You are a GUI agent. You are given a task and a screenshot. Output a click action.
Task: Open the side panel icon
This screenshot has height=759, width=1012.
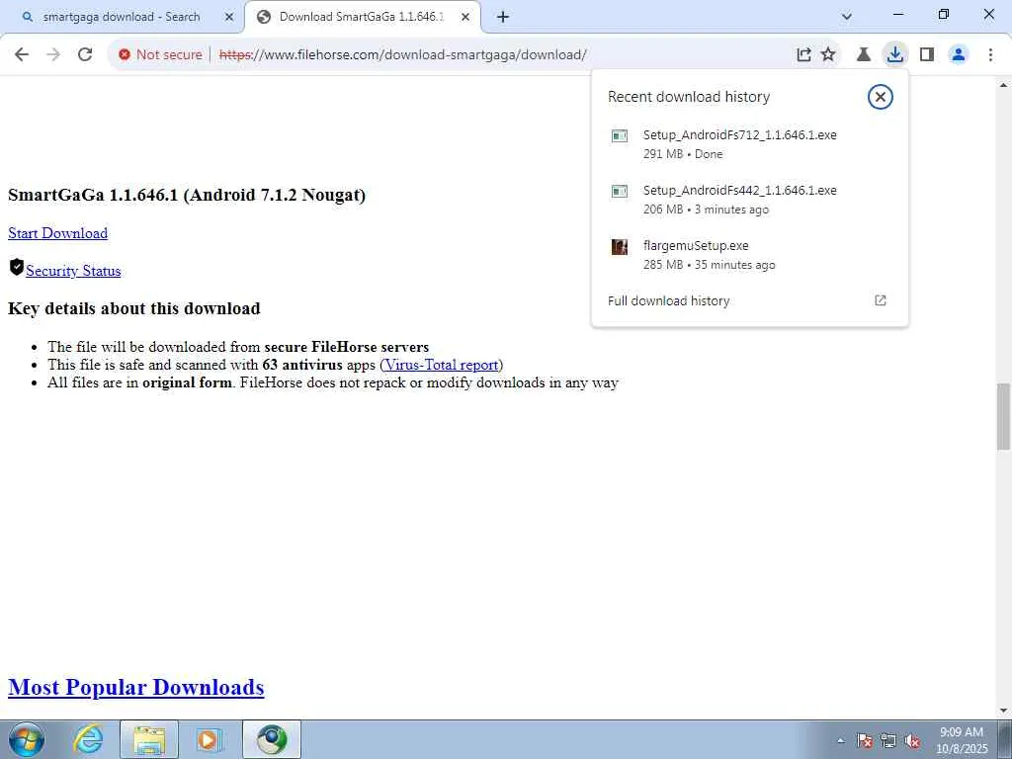point(927,55)
